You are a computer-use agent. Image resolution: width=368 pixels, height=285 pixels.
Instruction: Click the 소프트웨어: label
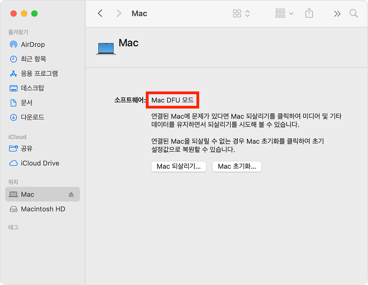coord(130,100)
